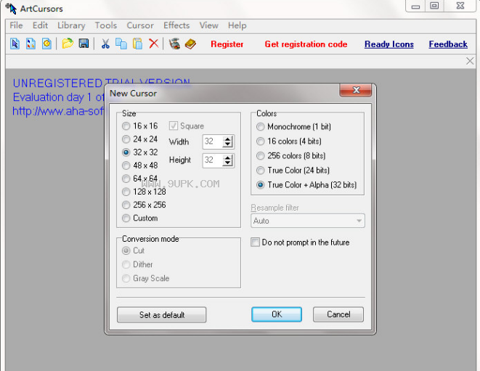
Task: Click the red Delete X icon
Action: (x=154, y=44)
